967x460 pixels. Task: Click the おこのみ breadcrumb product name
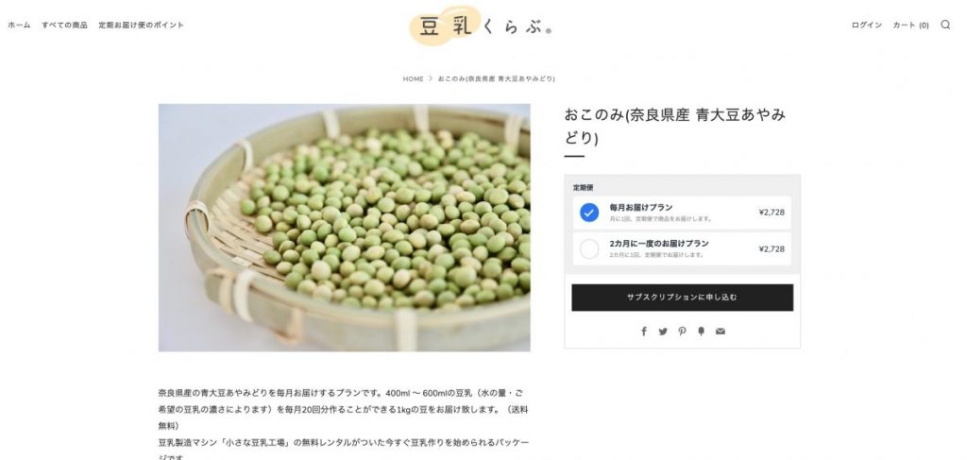tap(497, 79)
